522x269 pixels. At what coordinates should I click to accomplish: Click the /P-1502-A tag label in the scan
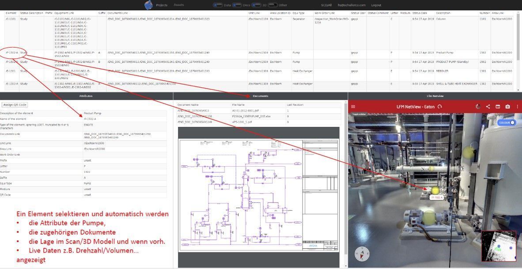point(436,198)
